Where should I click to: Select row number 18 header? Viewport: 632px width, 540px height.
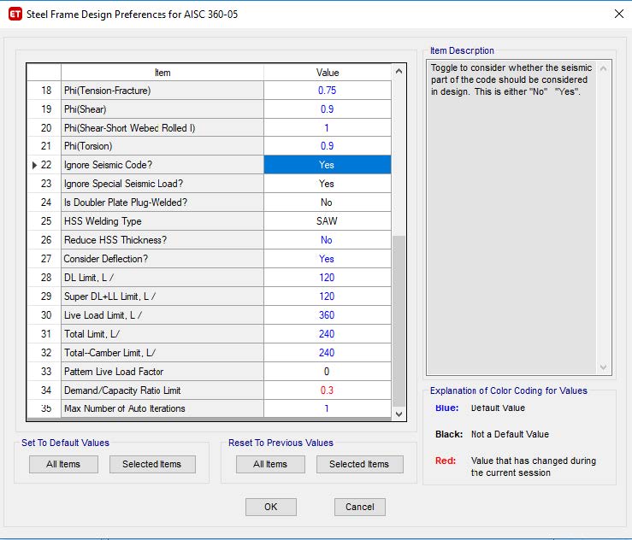44,91
